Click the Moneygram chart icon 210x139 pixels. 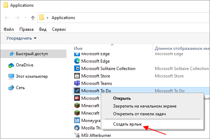click(77, 120)
